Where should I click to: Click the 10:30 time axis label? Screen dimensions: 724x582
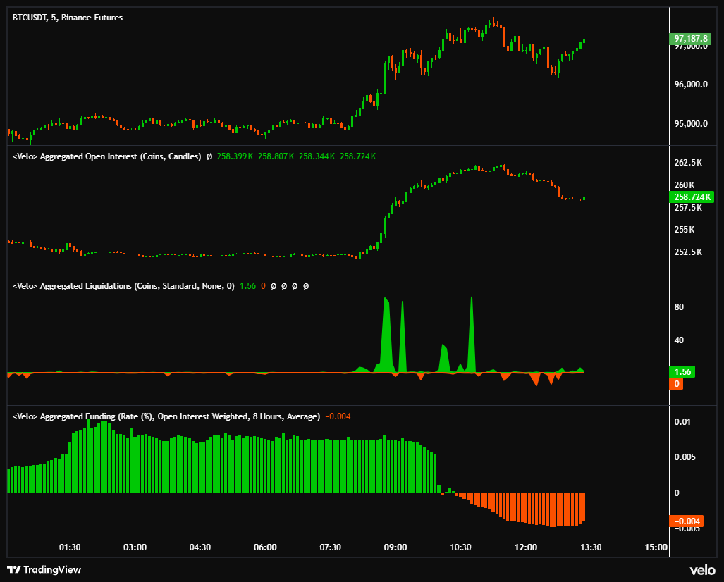pyautogui.click(x=460, y=547)
